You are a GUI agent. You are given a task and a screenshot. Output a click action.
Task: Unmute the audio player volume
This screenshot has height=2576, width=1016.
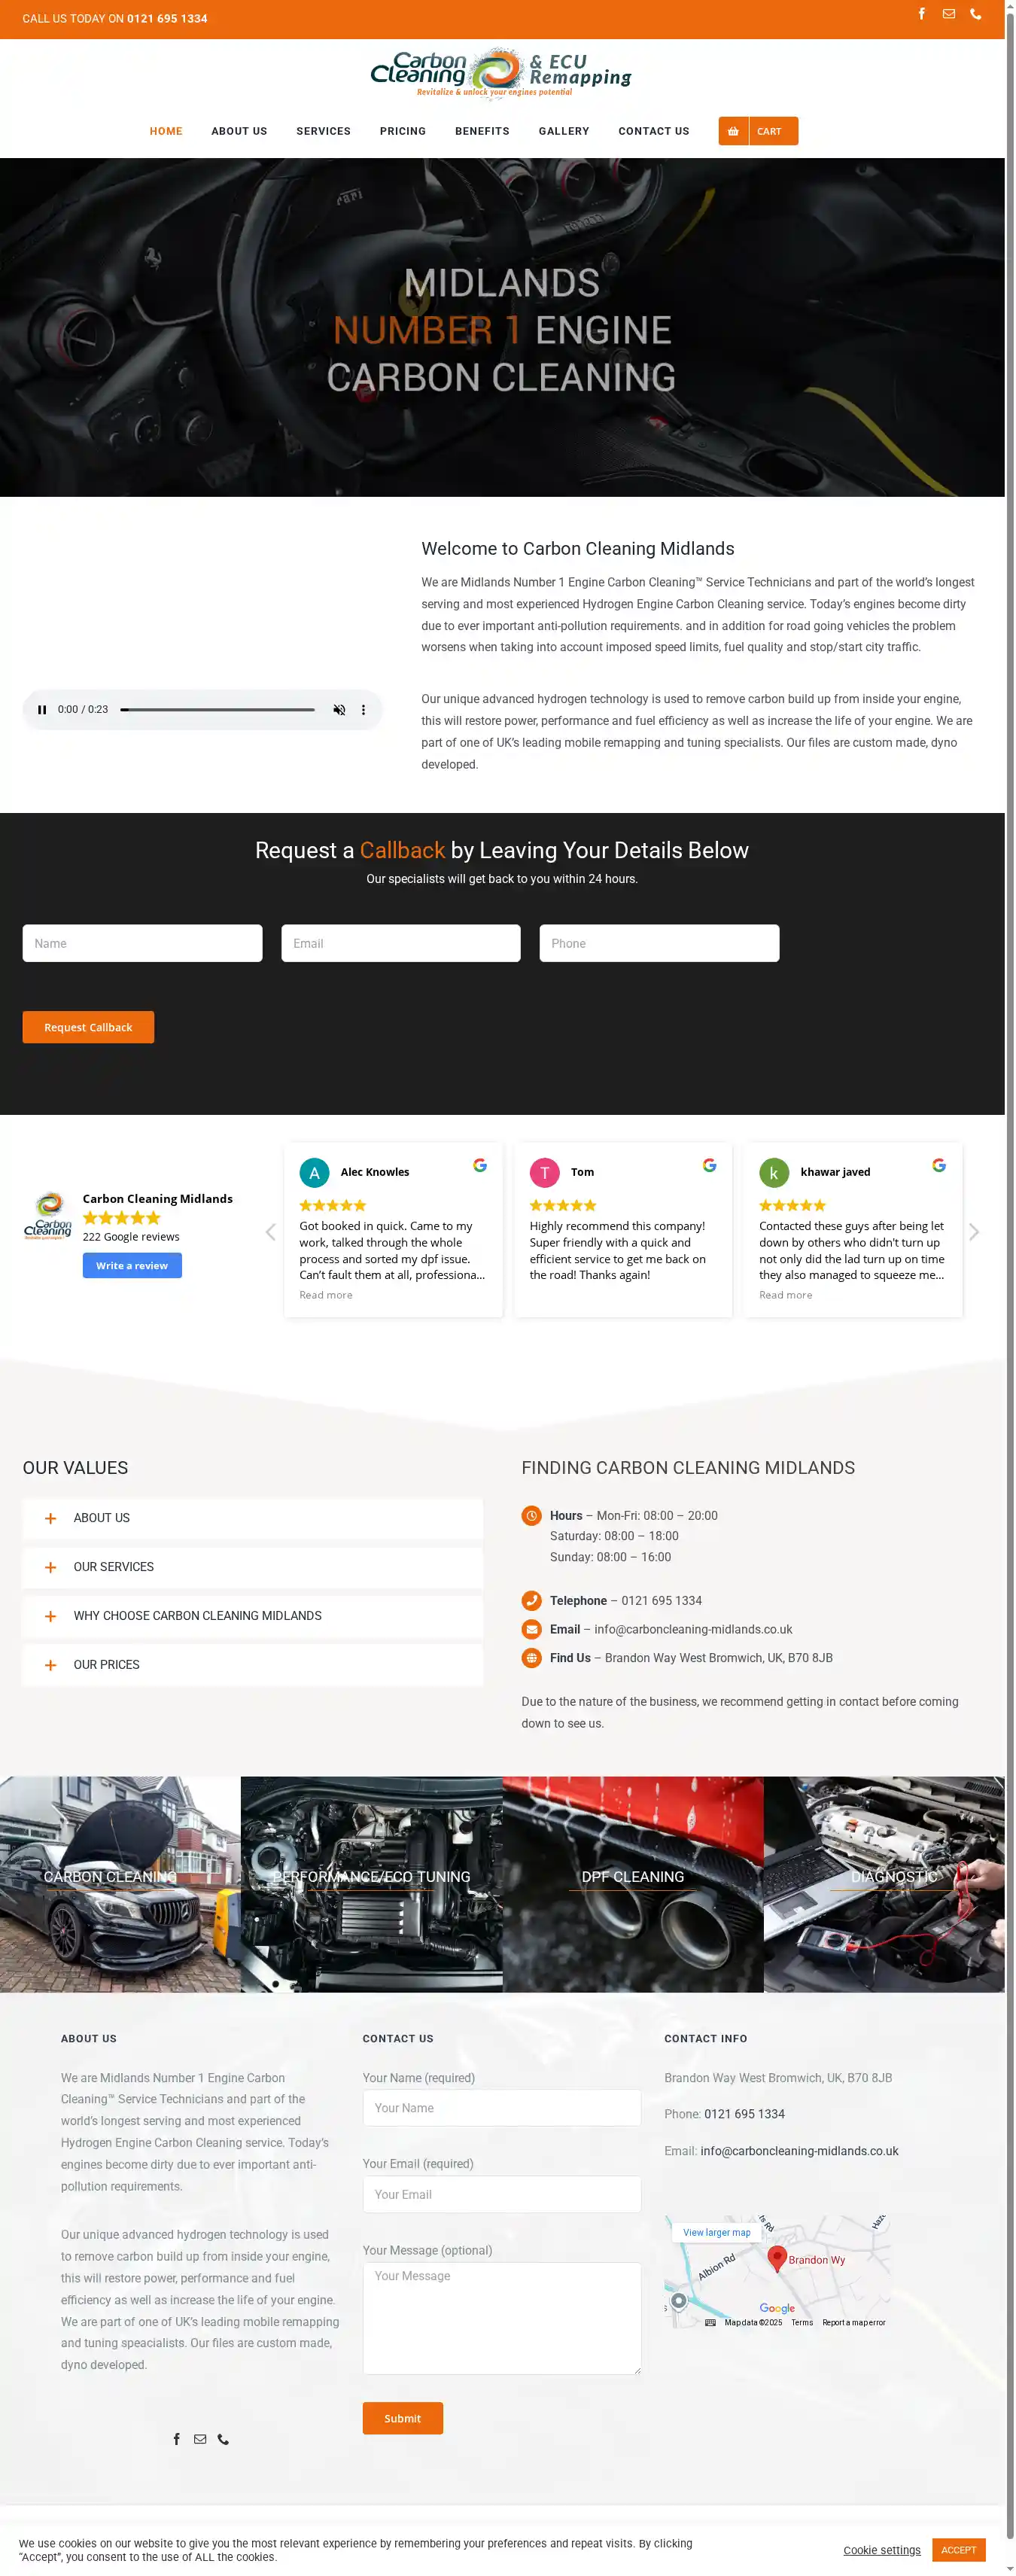pos(339,710)
